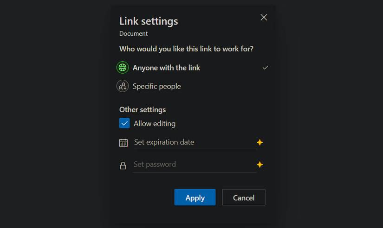Open the Set expiration date field

coord(195,142)
